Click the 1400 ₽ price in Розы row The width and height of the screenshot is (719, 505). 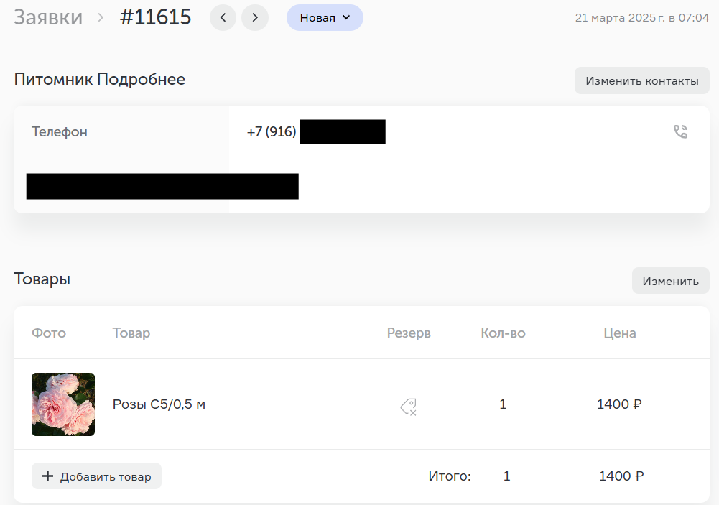click(x=619, y=404)
